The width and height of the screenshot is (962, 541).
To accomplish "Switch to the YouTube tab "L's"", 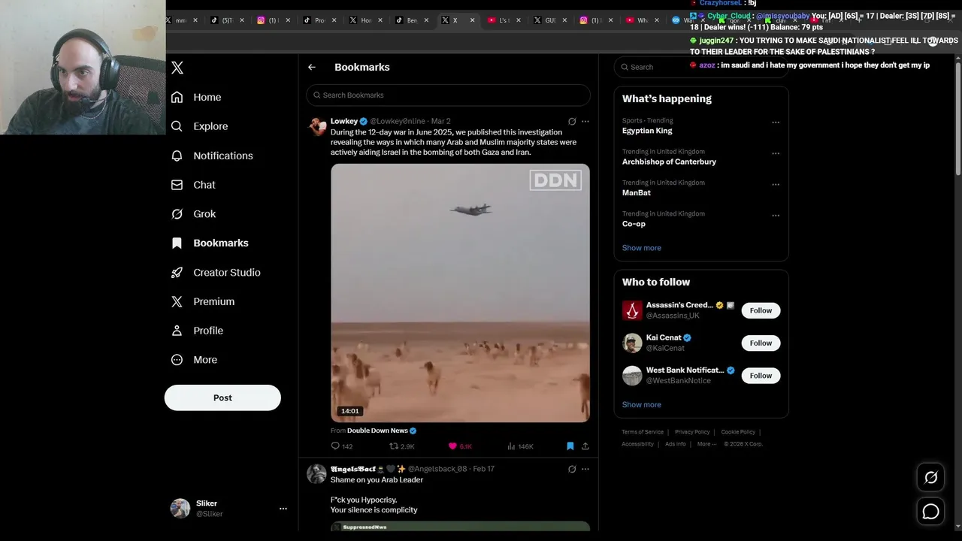I will coord(504,20).
